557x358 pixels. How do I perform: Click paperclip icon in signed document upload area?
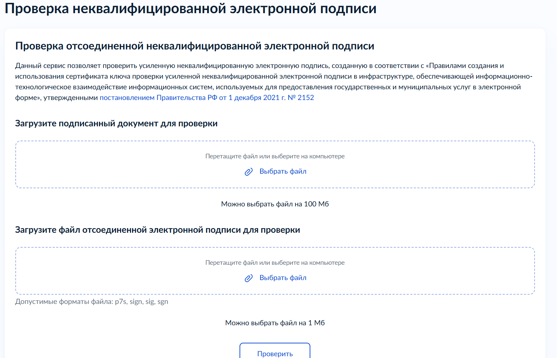coord(248,172)
